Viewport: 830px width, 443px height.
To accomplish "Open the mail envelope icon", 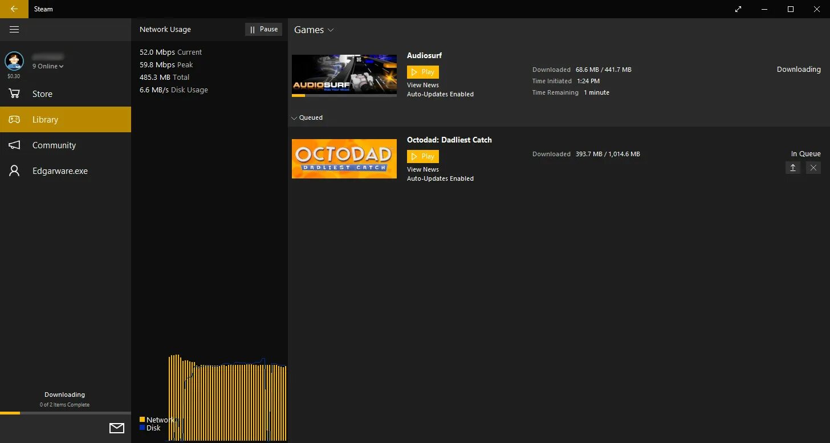I will pyautogui.click(x=117, y=428).
